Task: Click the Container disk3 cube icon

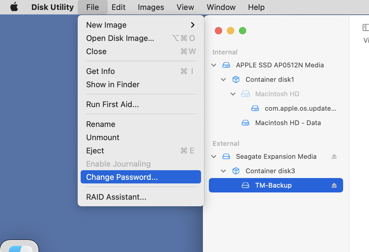Action: click(x=236, y=171)
